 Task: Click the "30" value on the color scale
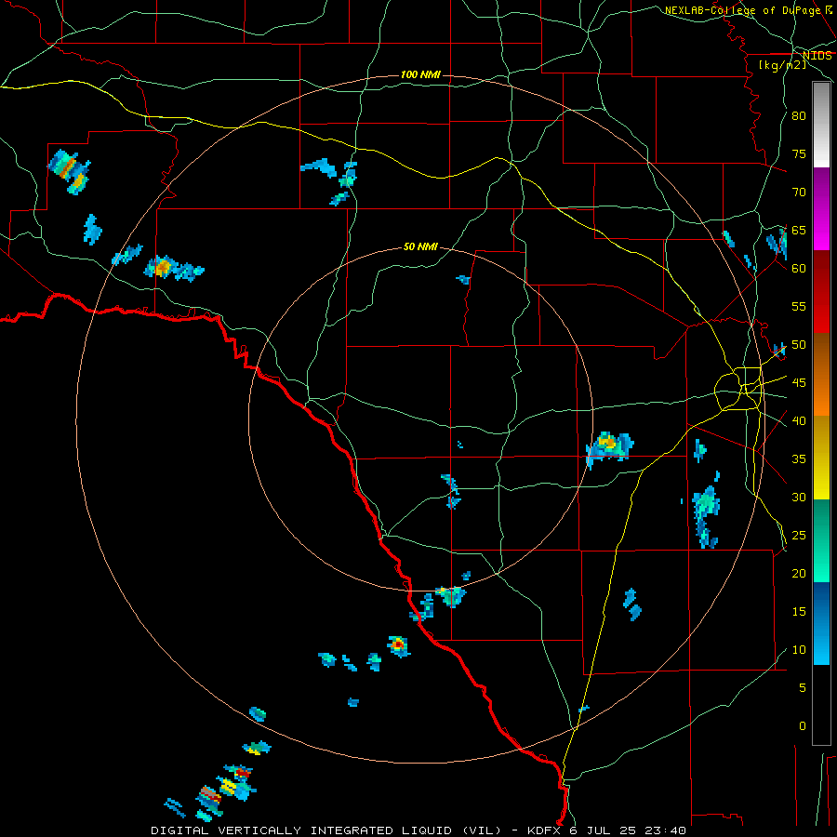(x=799, y=498)
